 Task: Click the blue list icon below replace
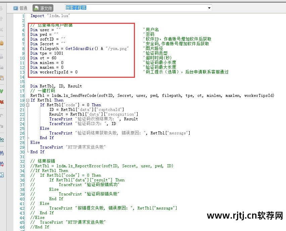[x=2, y=175]
